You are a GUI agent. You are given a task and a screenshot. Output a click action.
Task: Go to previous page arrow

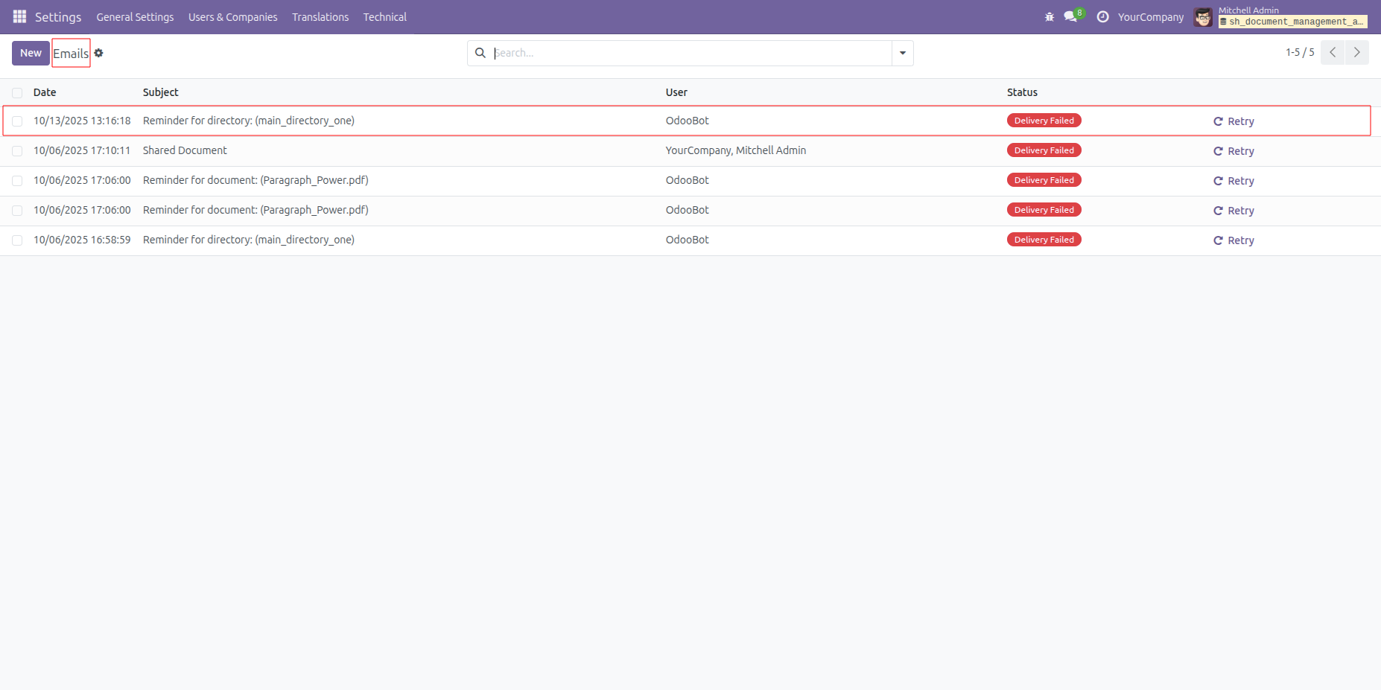click(x=1333, y=53)
